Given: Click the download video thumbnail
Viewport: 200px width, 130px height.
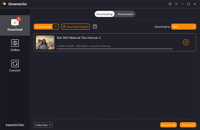Looking at the screenshot, I should pyautogui.click(x=45, y=42).
